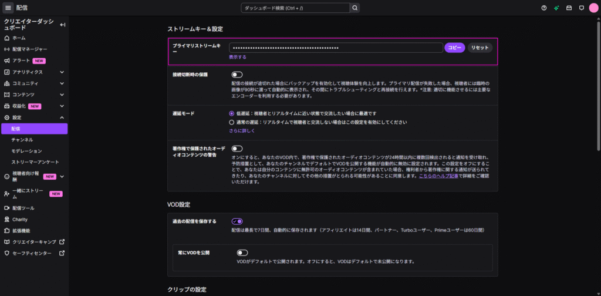Click the アラート megaphone icon
The width and height of the screenshot is (601, 296).
point(6,60)
